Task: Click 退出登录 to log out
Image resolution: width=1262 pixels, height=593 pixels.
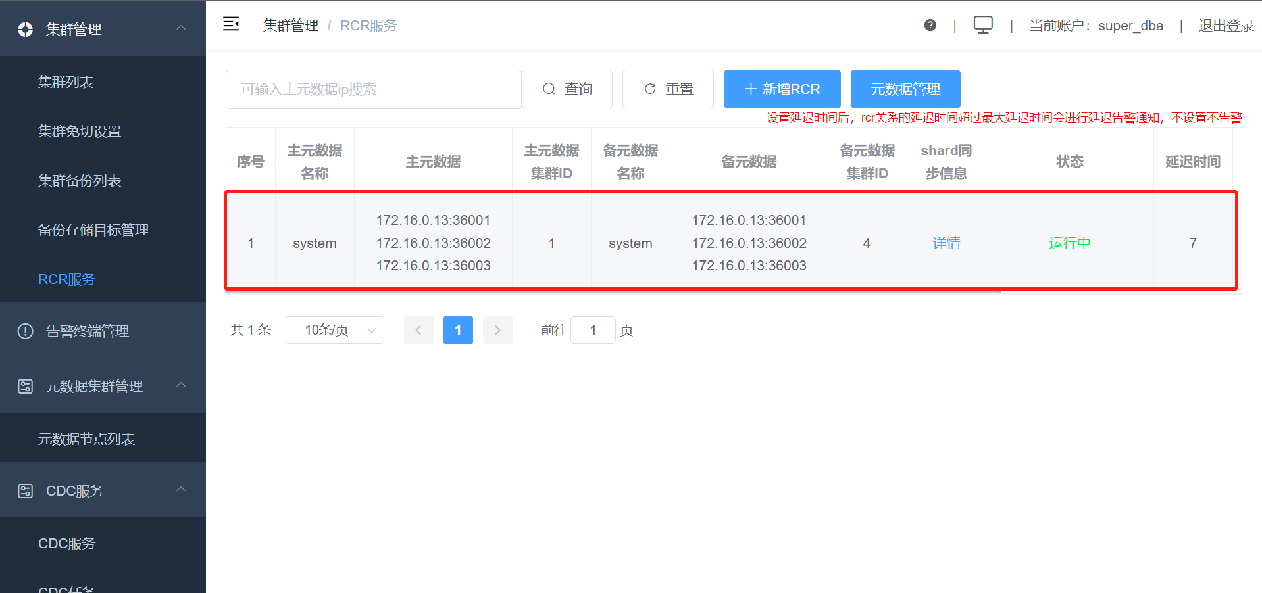Action: point(1226,25)
